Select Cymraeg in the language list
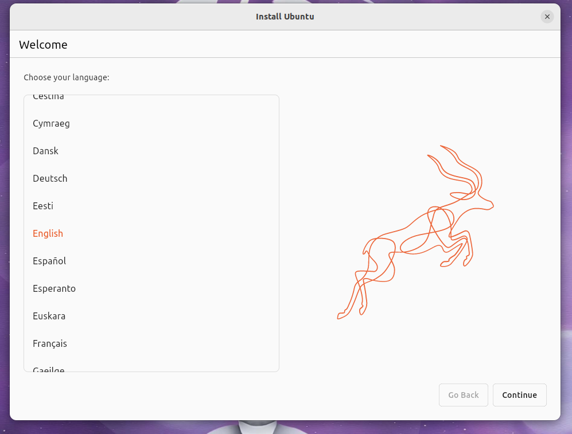Viewport: 572px width, 434px height. (x=51, y=123)
